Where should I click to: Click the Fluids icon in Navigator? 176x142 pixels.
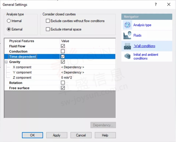coord(127,35)
